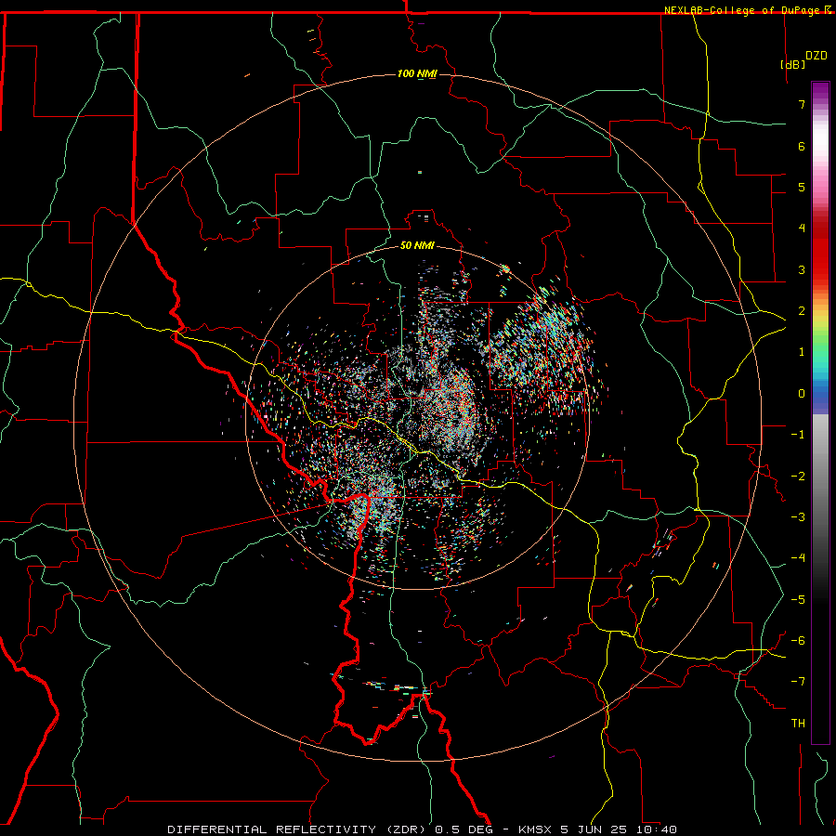
Task: Click the 7 value on color scale
Action: click(x=802, y=104)
